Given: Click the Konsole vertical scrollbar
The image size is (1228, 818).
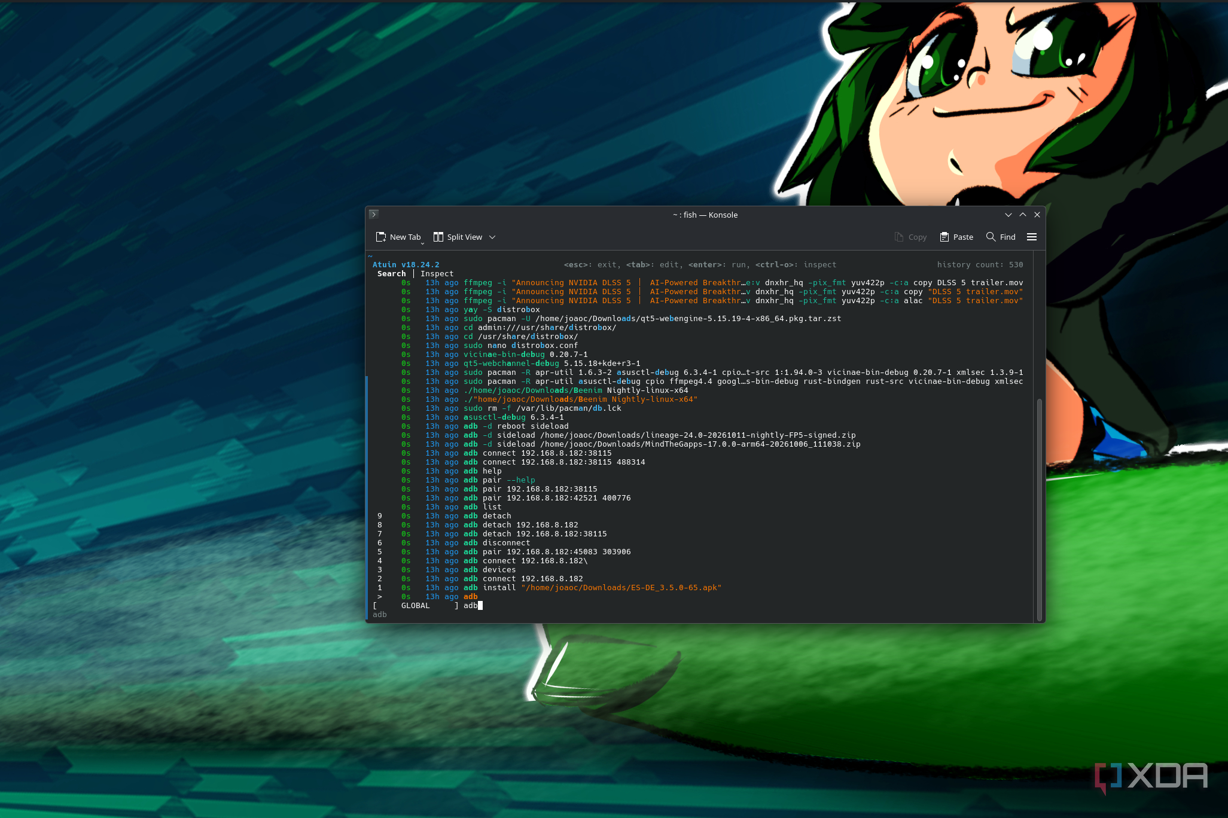Looking at the screenshot, I should click(1039, 509).
